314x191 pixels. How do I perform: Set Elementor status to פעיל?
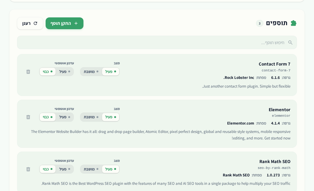coord(110,117)
